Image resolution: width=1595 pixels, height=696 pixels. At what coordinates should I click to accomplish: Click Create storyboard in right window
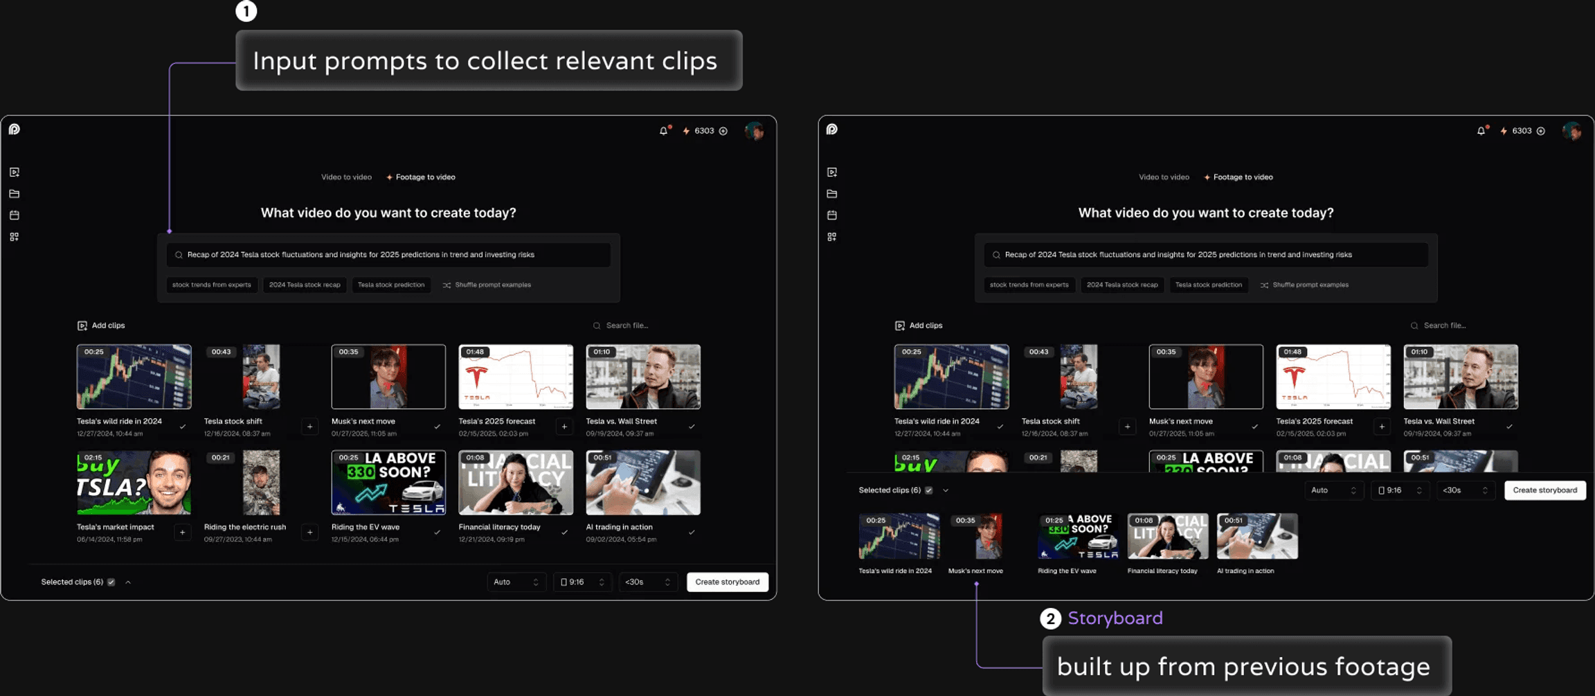point(1545,490)
